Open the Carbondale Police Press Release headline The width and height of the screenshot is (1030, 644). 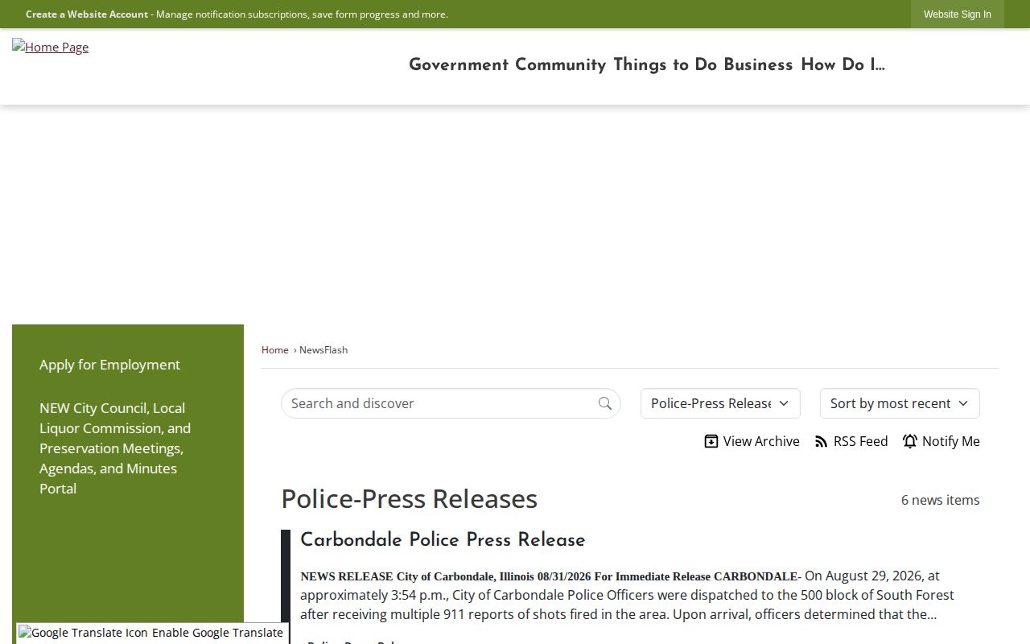(x=443, y=540)
